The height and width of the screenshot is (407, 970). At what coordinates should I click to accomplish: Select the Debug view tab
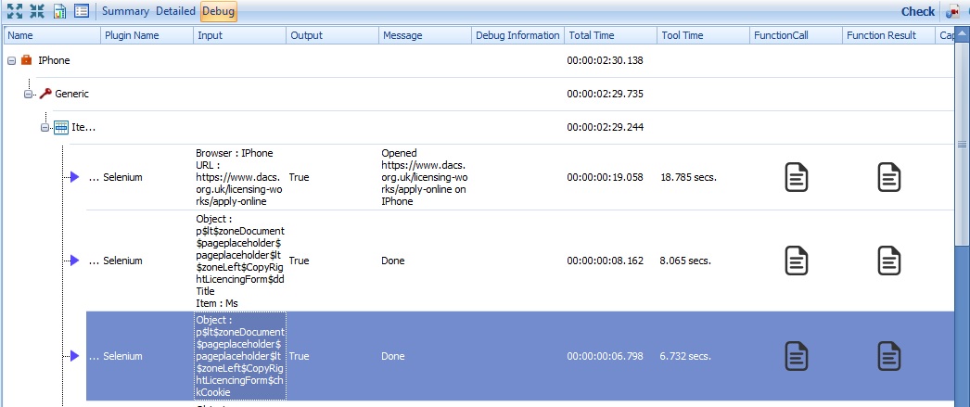(x=218, y=11)
